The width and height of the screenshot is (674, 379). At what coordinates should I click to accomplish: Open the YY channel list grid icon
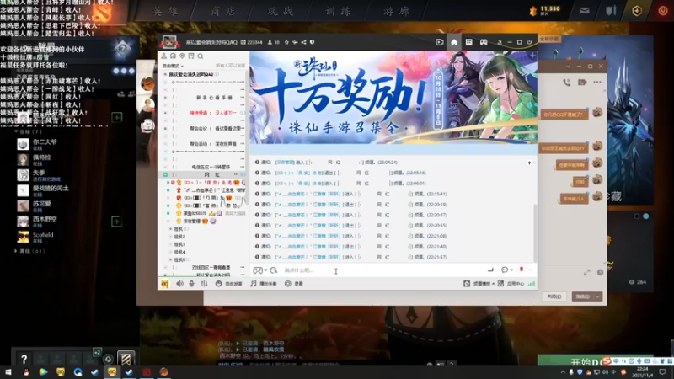coord(469,42)
